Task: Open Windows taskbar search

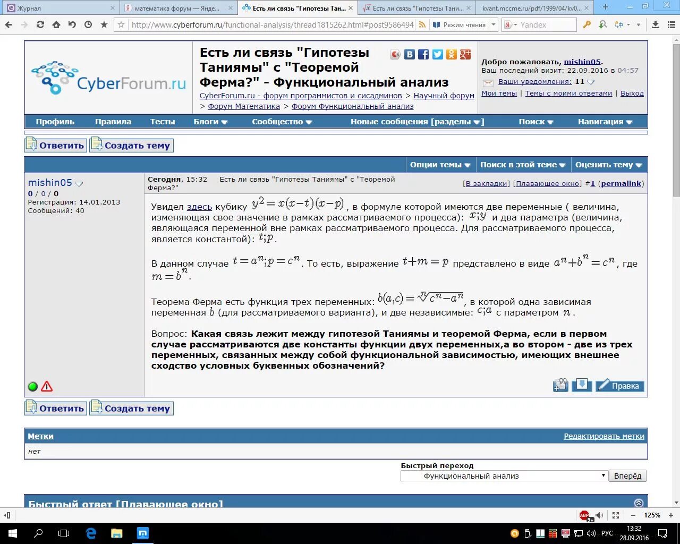Action: click(x=38, y=533)
